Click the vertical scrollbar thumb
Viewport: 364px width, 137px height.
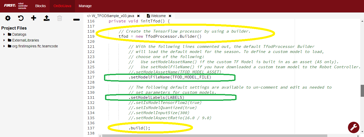pyautogui.click(x=362, y=91)
